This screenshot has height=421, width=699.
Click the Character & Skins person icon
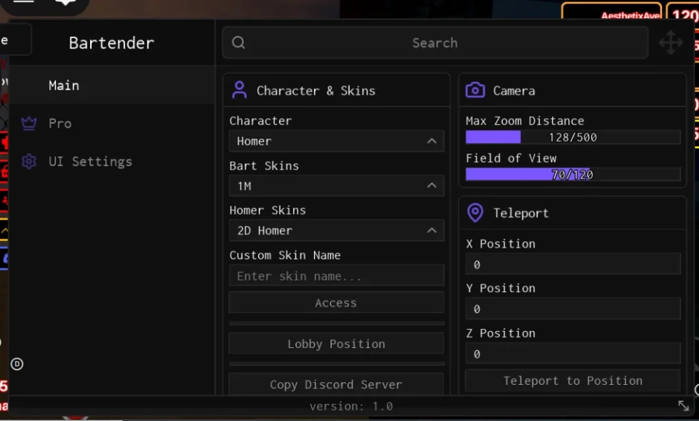click(x=240, y=90)
